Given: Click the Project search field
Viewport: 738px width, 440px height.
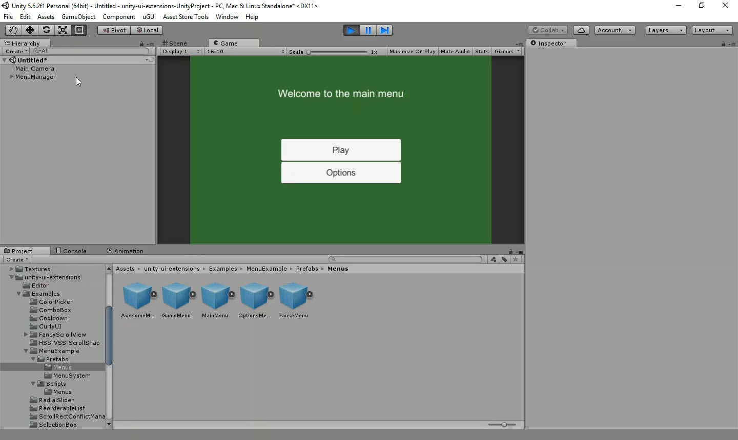Looking at the screenshot, I should 405,259.
